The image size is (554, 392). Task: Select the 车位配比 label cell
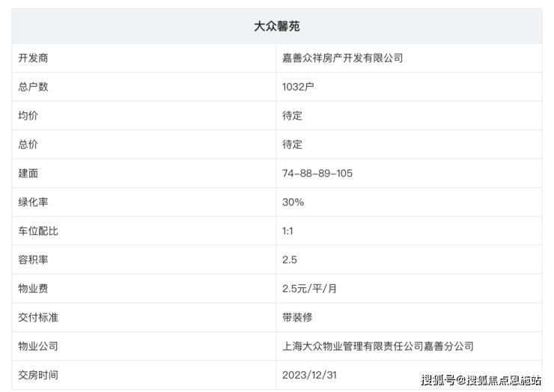click(x=144, y=231)
